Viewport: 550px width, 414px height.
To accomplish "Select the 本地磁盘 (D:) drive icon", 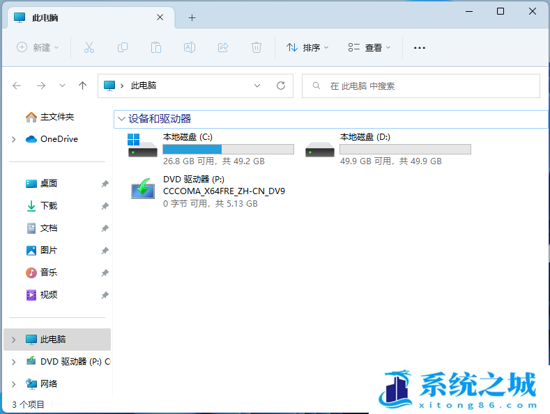I will tap(319, 150).
